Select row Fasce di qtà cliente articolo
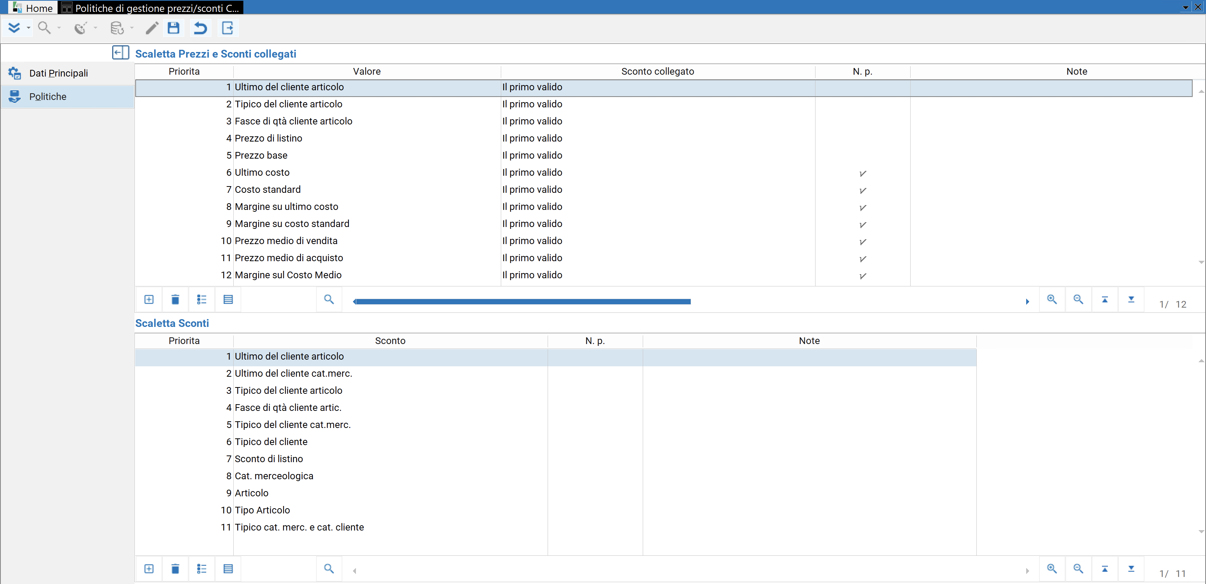This screenshot has height=584, width=1206. [664, 121]
